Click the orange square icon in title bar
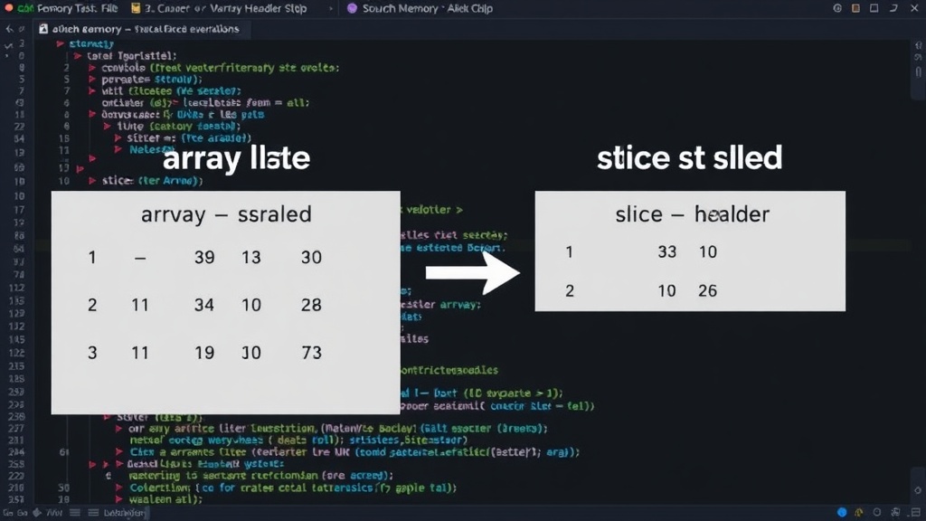The width and height of the screenshot is (926, 521). 855,8
